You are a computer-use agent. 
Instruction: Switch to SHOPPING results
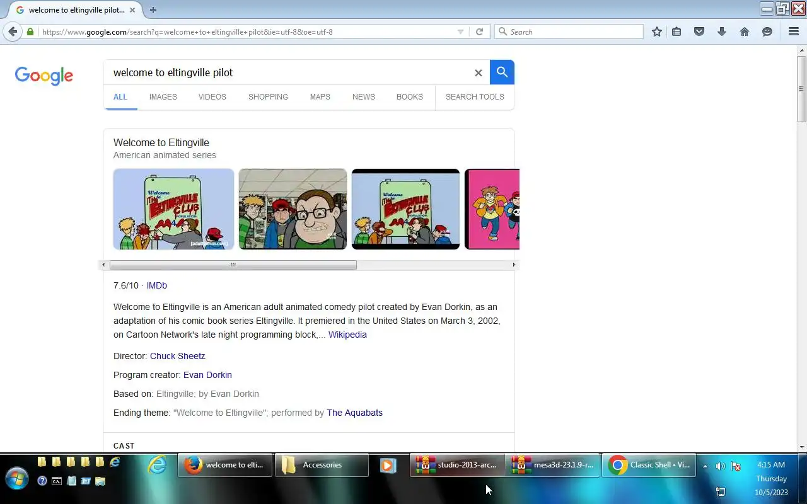coord(268,97)
